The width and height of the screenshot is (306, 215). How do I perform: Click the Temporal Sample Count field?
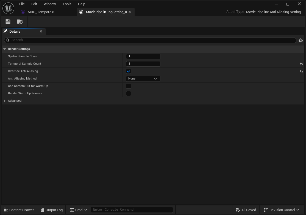tap(143, 64)
